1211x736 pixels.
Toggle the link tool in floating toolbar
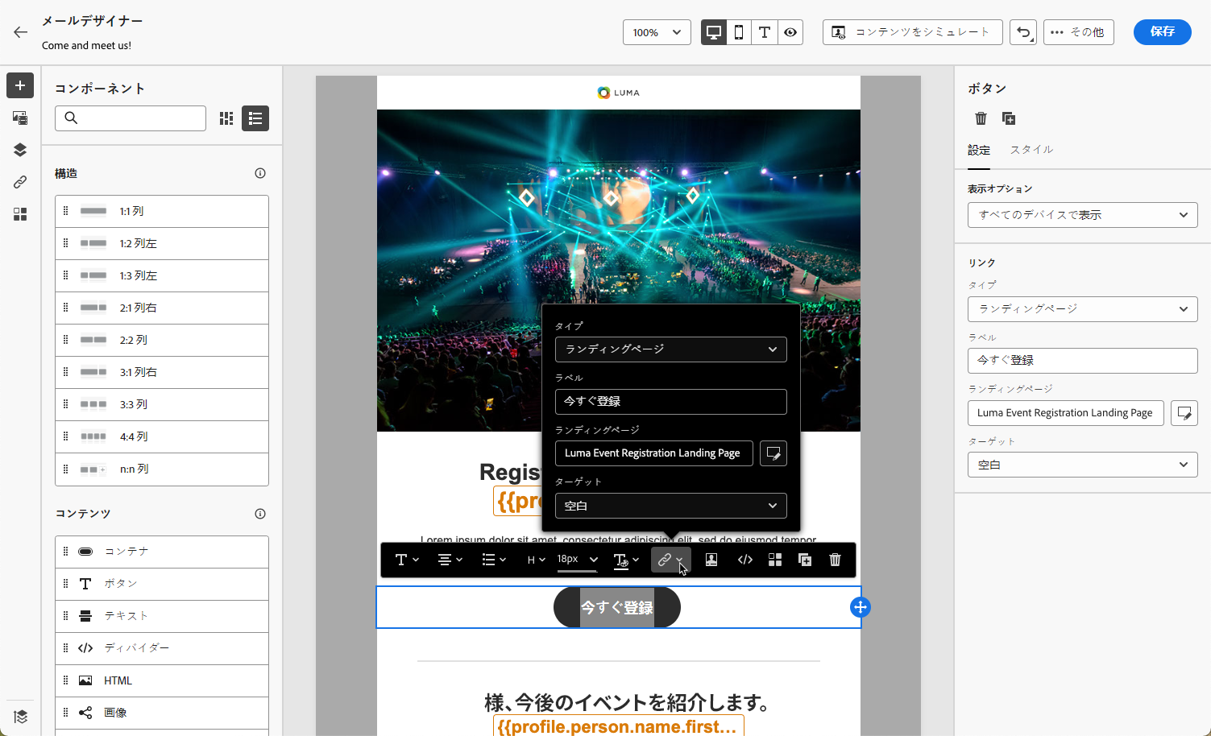point(670,560)
